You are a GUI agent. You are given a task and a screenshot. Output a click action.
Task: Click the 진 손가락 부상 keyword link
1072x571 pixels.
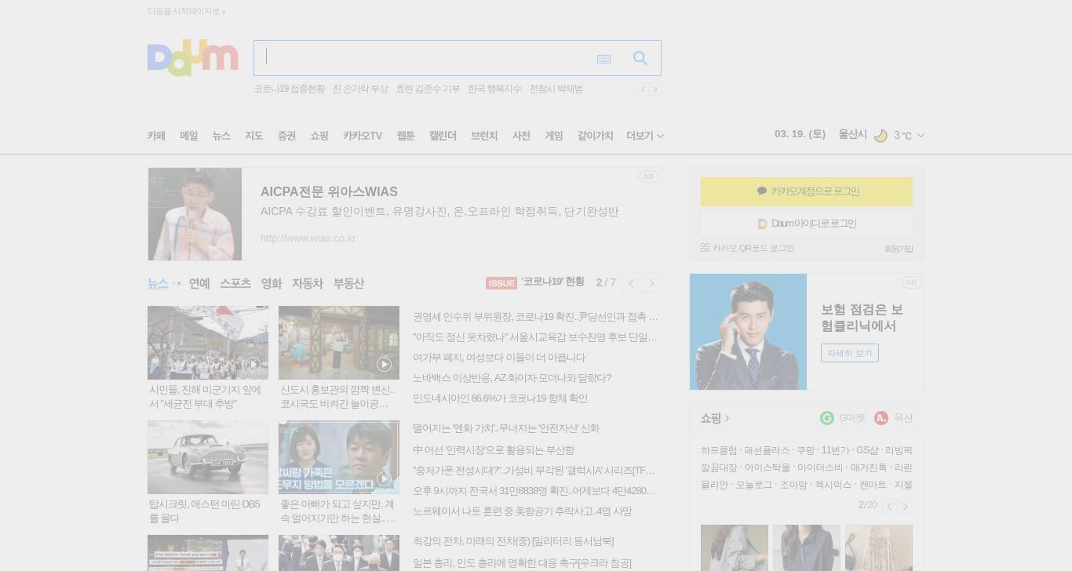[360, 89]
